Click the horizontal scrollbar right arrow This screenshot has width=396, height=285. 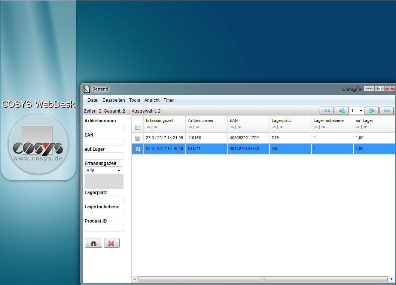point(392,279)
